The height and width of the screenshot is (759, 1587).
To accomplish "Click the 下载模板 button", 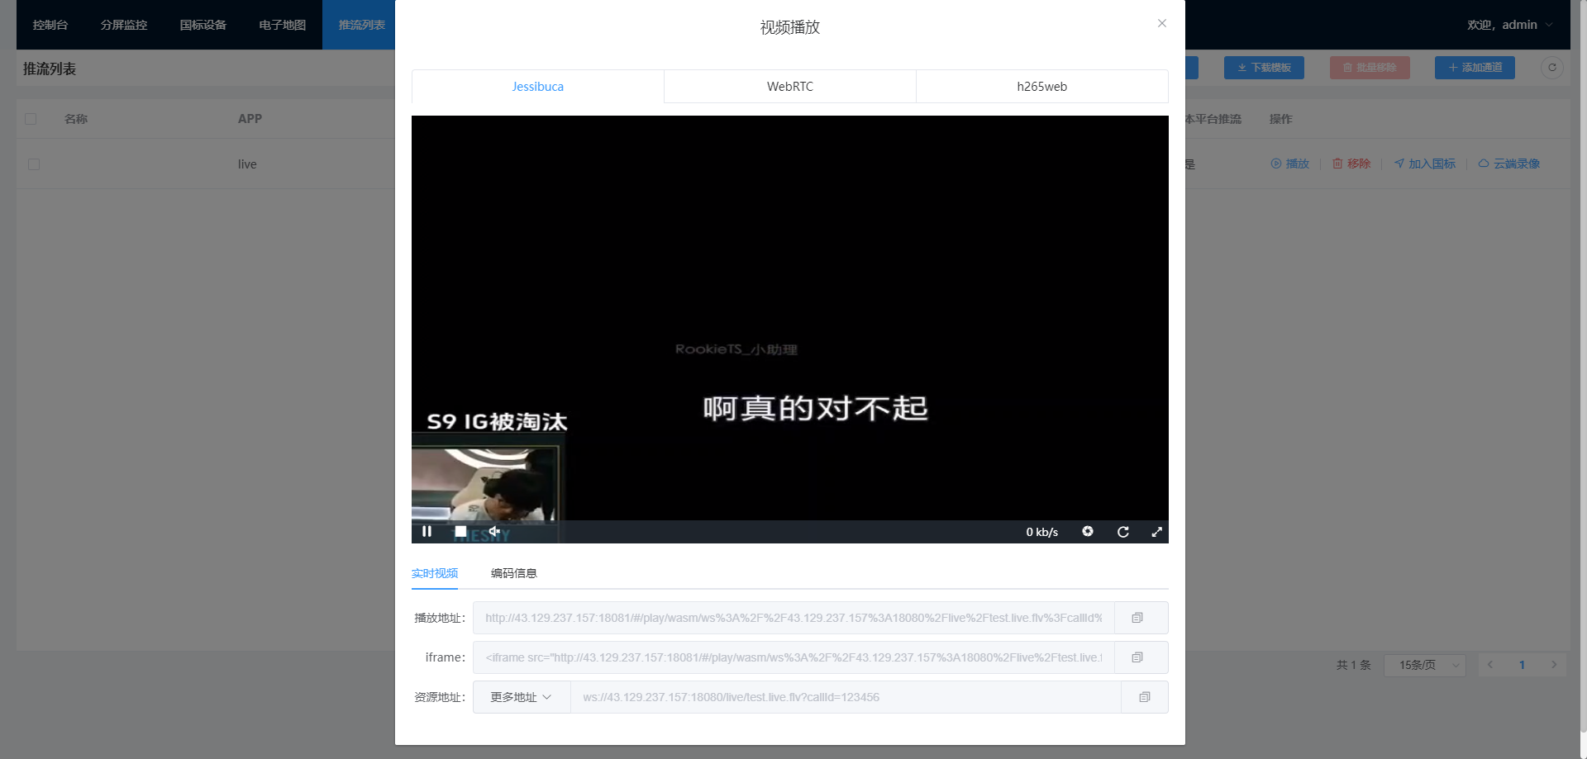I will tap(1264, 68).
